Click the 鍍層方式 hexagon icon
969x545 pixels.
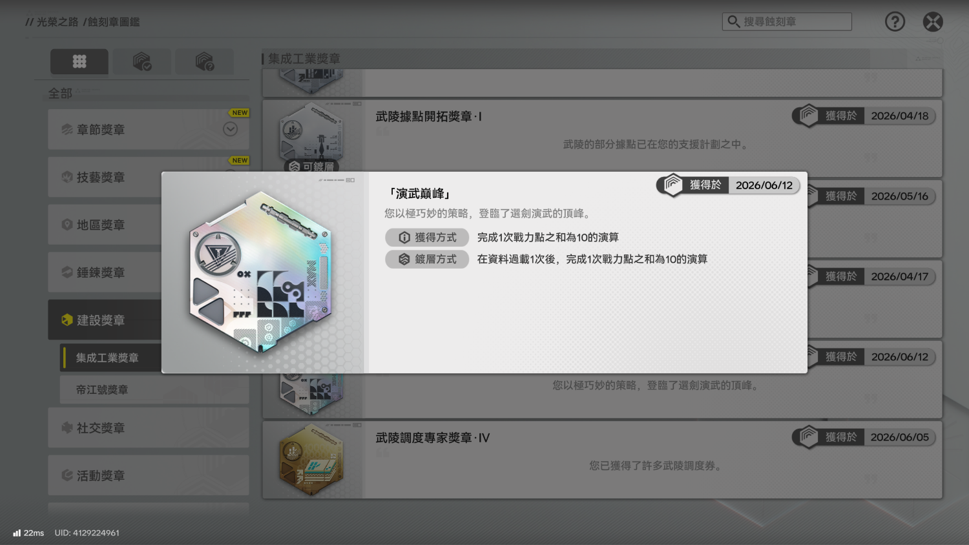[404, 260]
